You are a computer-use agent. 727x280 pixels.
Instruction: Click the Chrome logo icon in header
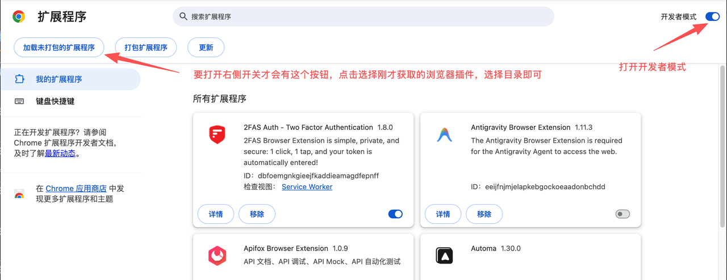point(19,16)
